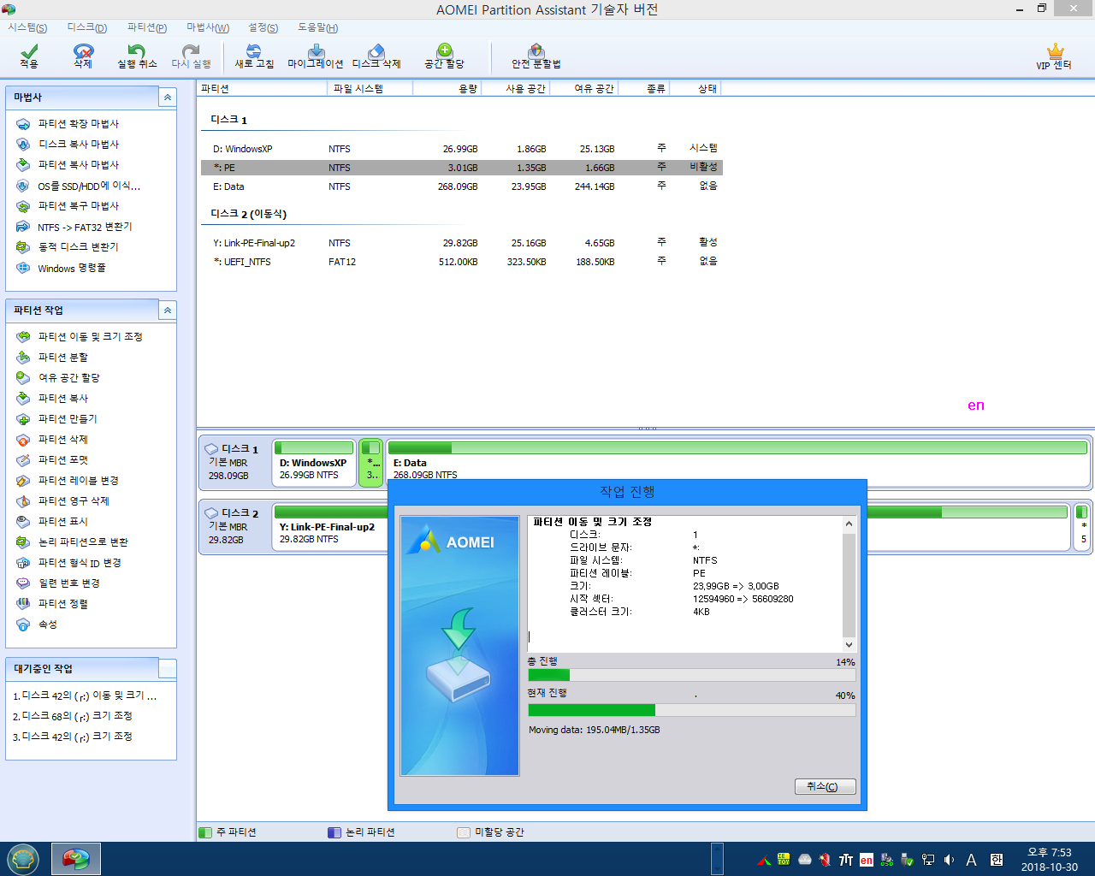Click the 다시 실행 redo icon
1095x876 pixels.
191,56
